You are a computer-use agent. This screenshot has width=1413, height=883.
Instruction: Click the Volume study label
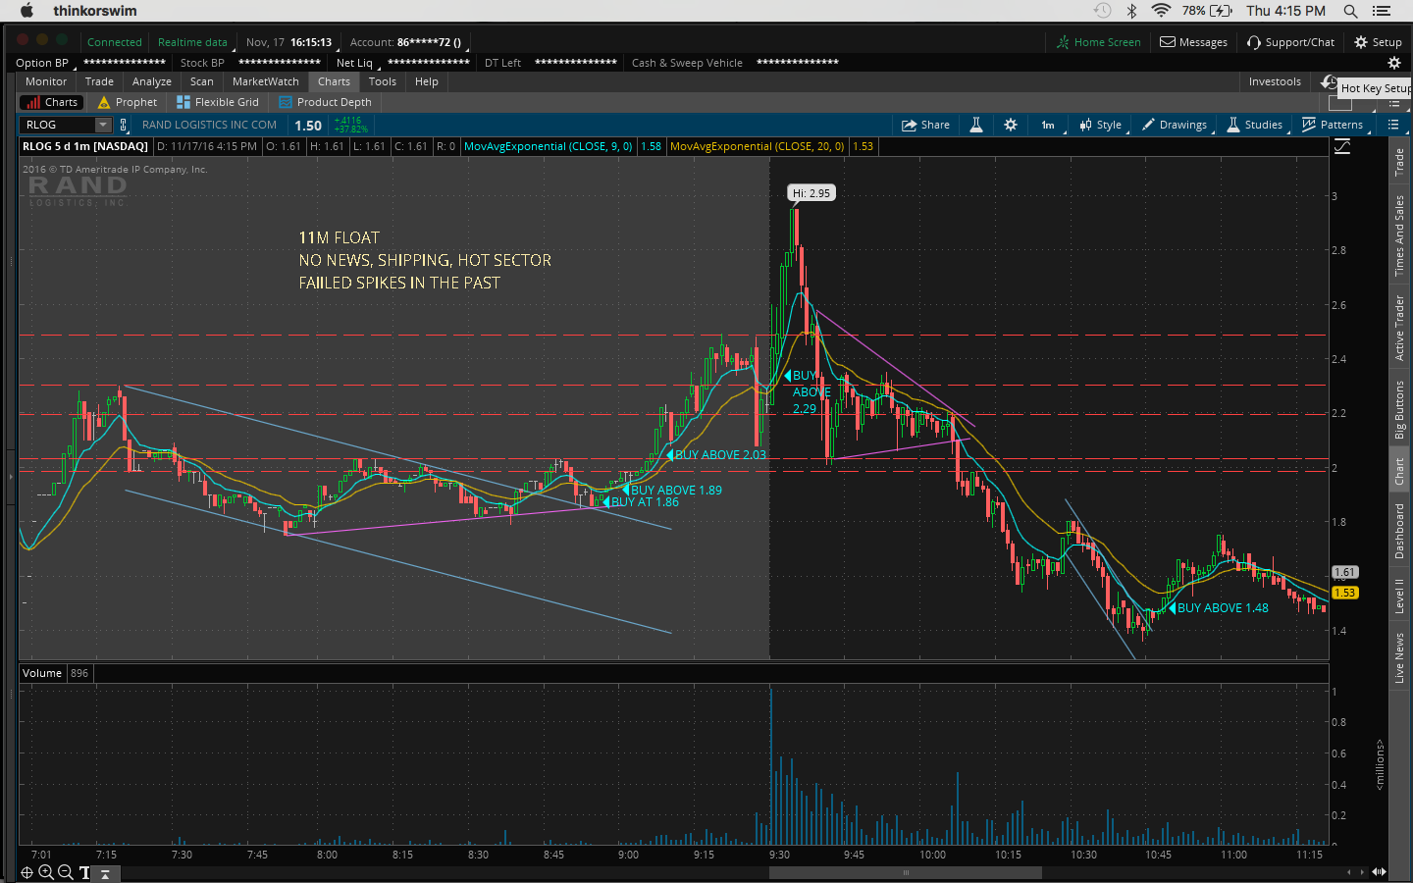point(42,673)
